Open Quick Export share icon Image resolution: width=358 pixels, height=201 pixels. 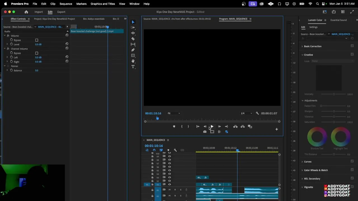click(334, 12)
